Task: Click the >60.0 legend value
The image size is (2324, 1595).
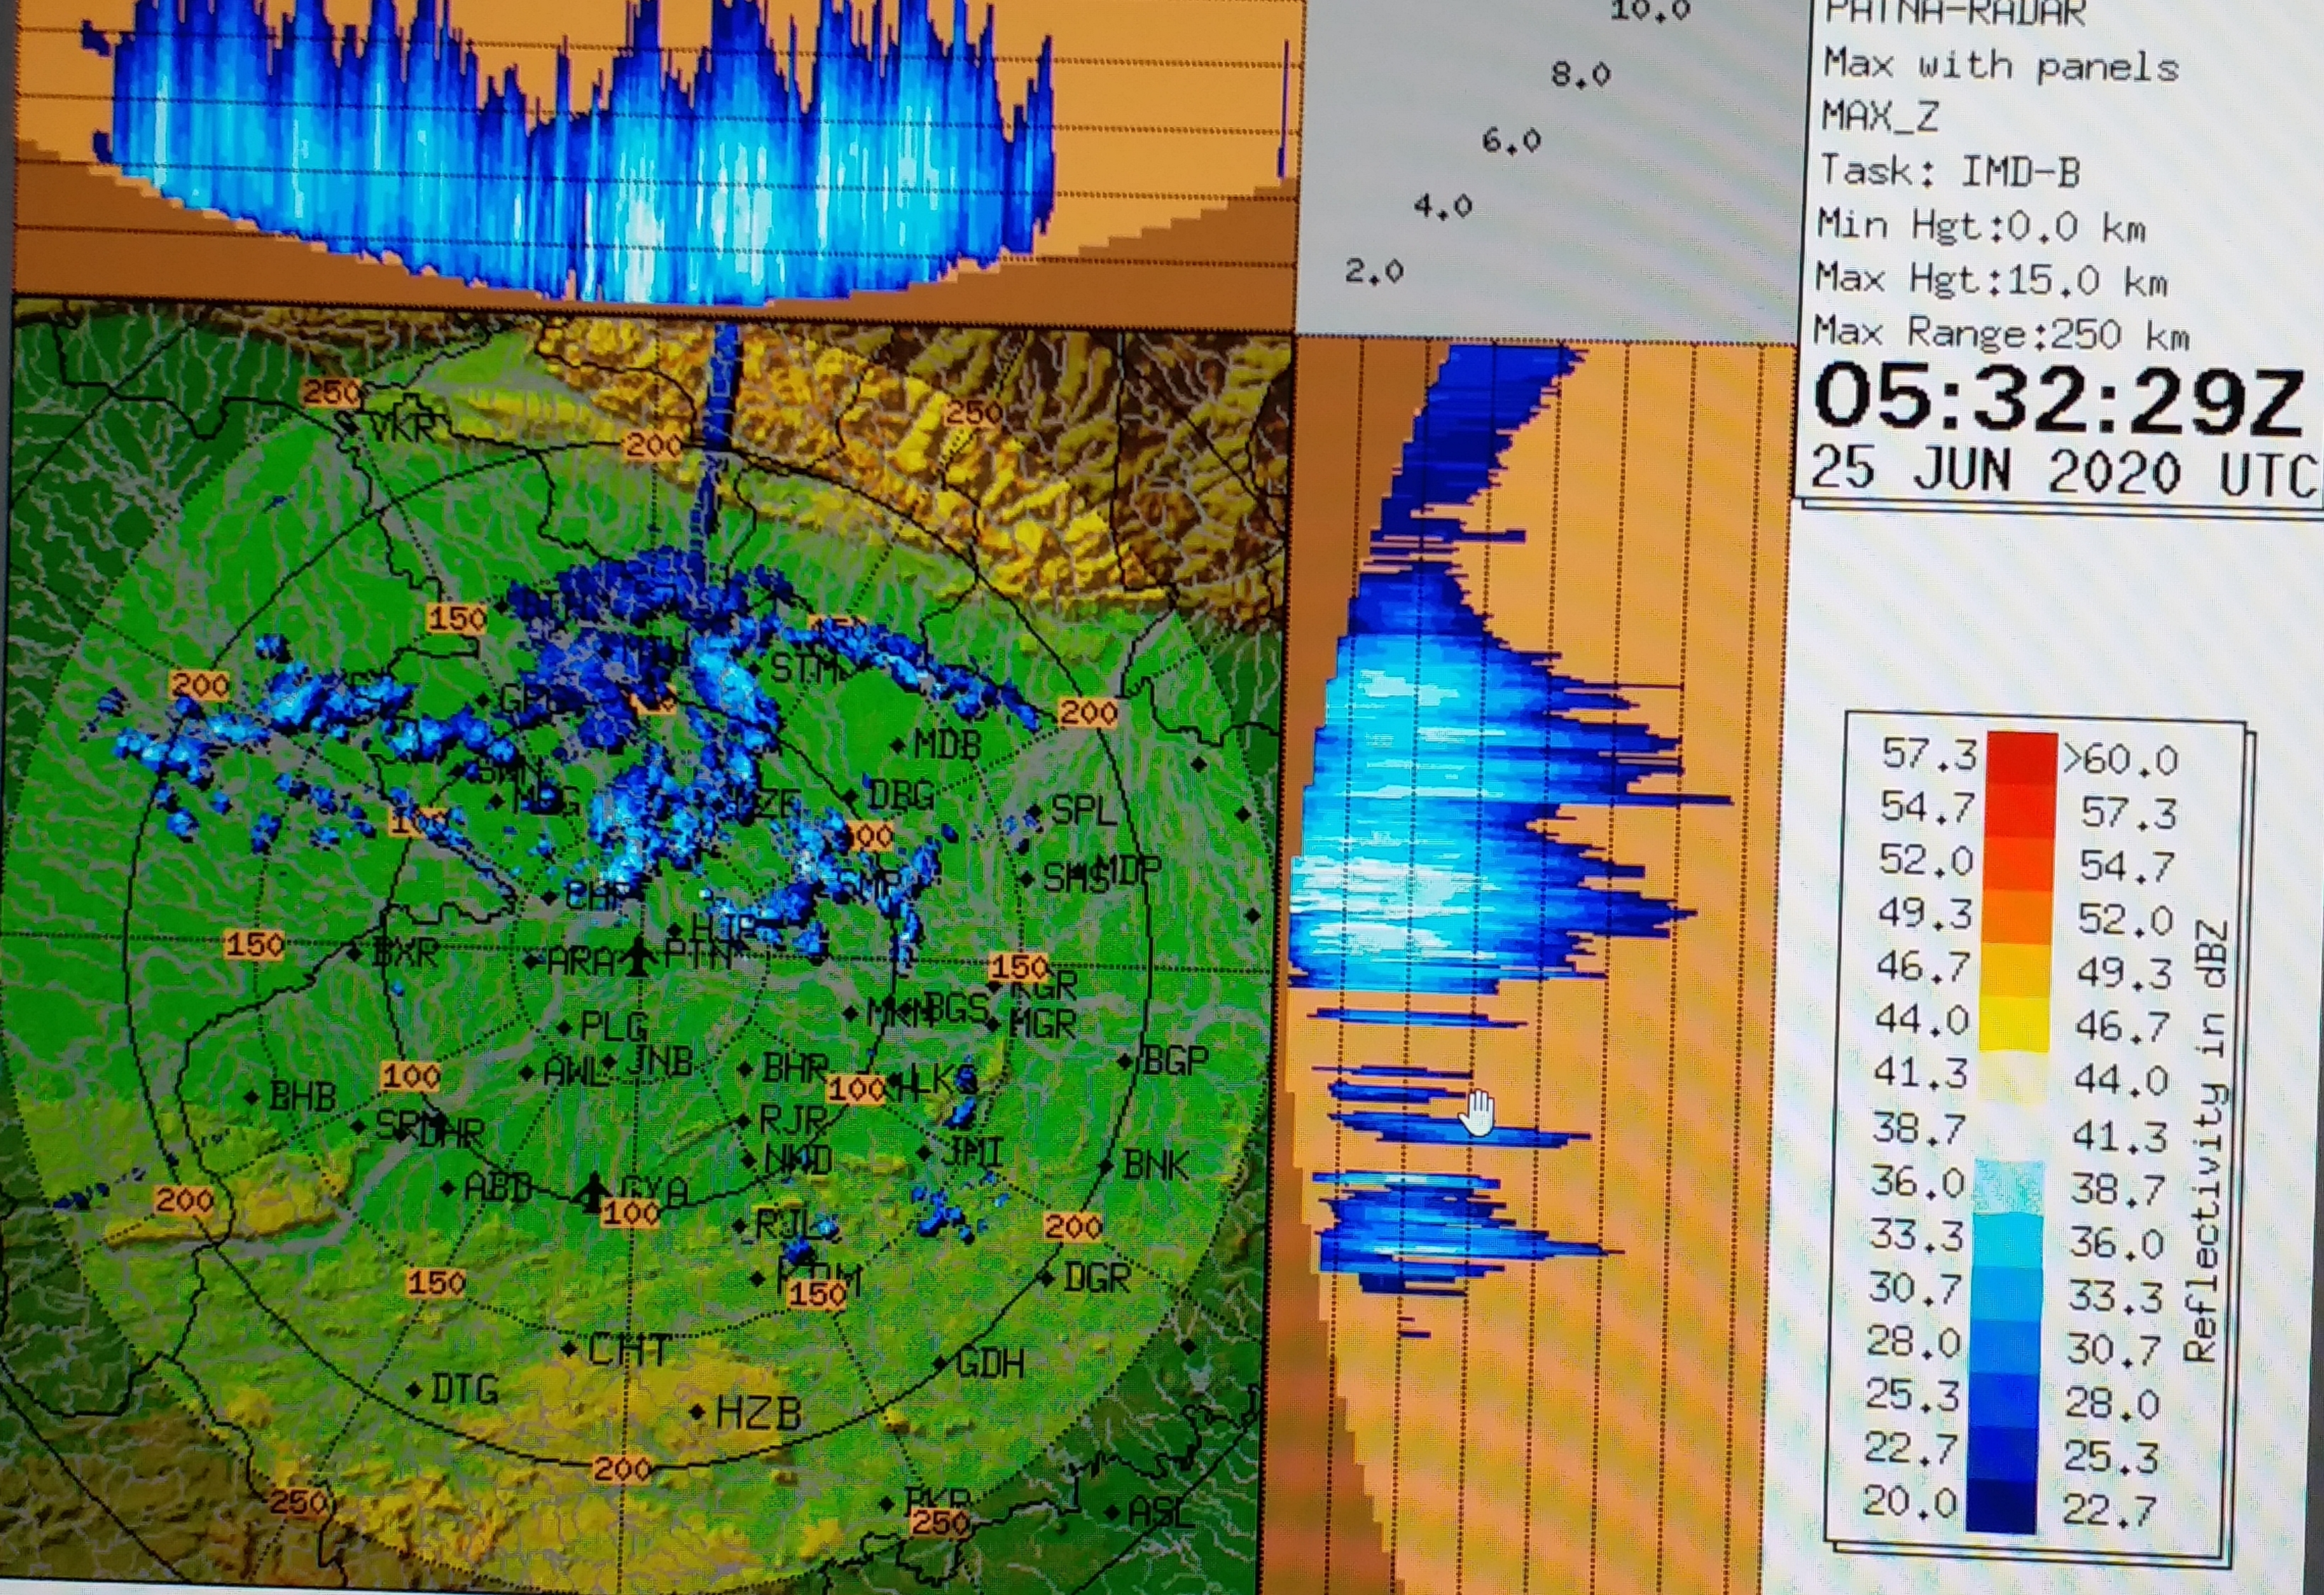Action: click(2120, 760)
